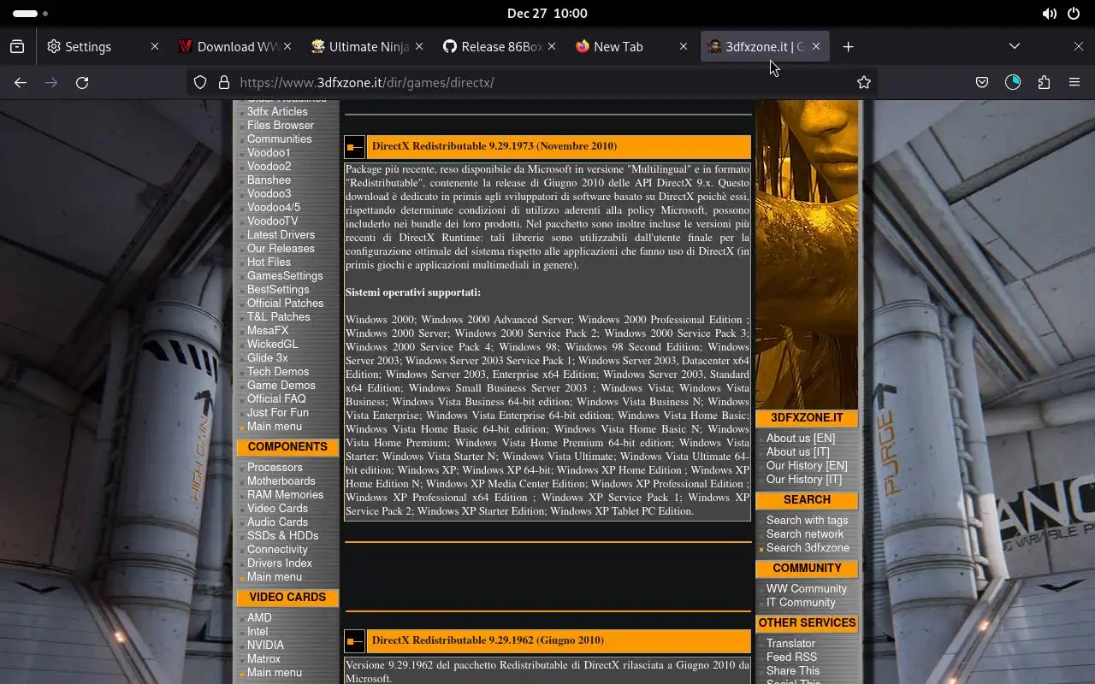
Task: Open the Activities overview pill
Action: pyautogui.click(x=31, y=14)
